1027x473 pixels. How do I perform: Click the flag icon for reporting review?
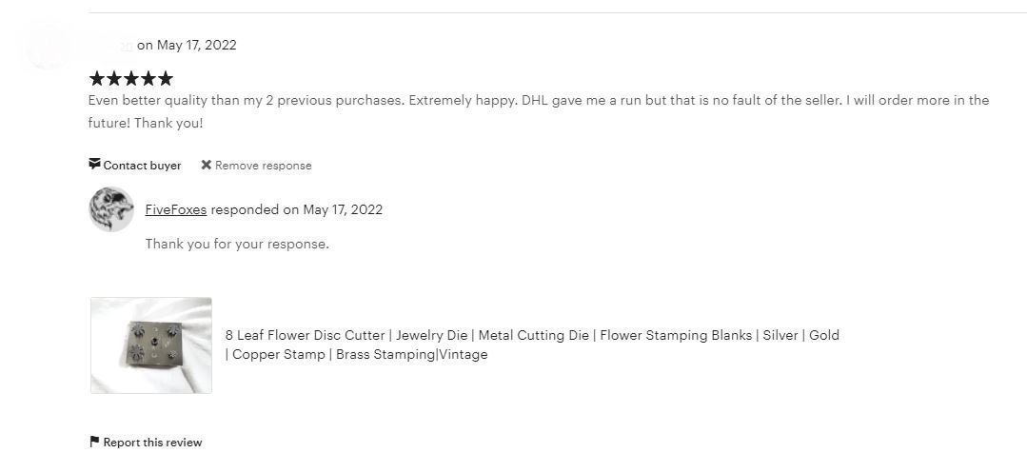(x=94, y=442)
